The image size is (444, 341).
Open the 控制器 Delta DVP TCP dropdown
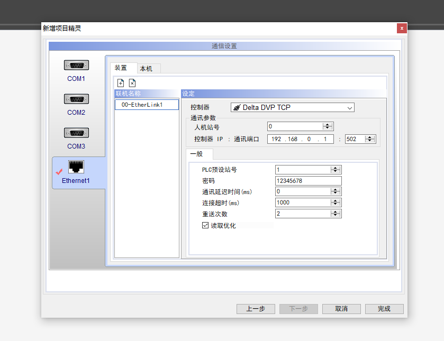click(349, 108)
